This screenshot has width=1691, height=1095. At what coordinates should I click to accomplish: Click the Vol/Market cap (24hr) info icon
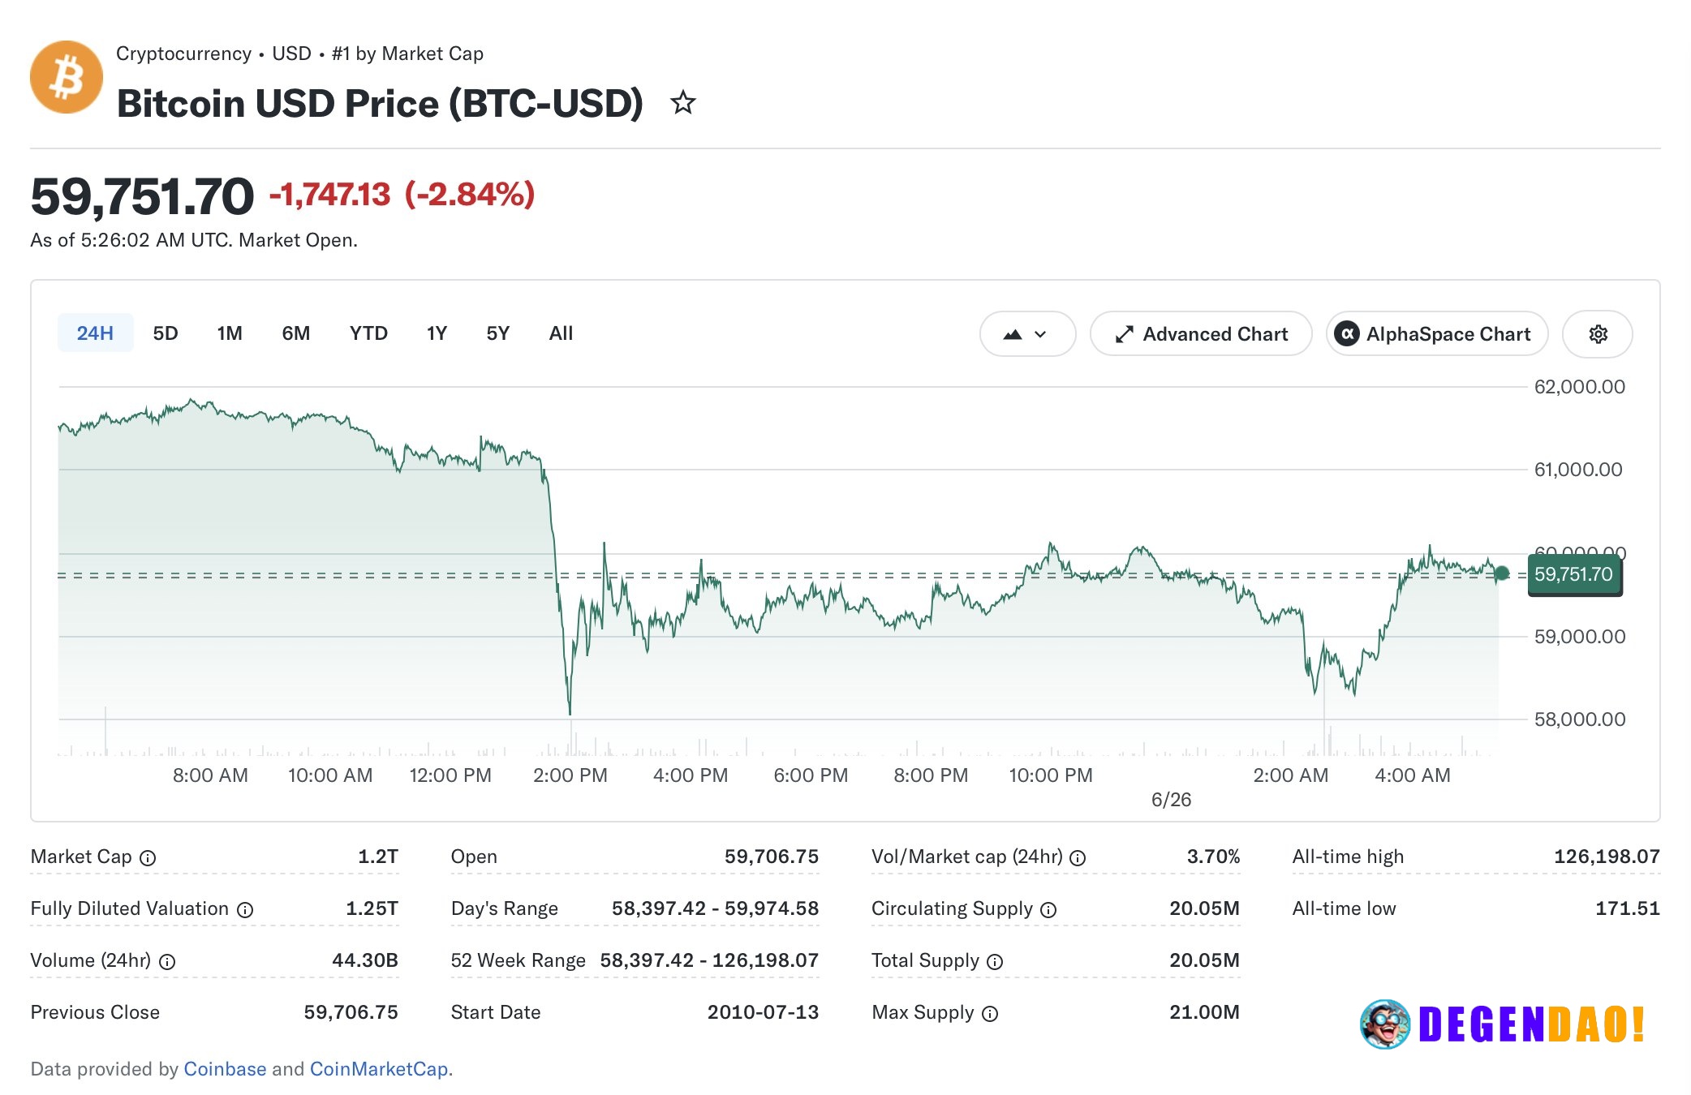(1078, 858)
